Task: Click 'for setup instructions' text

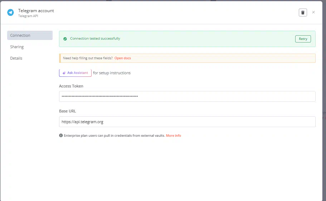Action: coord(112,73)
